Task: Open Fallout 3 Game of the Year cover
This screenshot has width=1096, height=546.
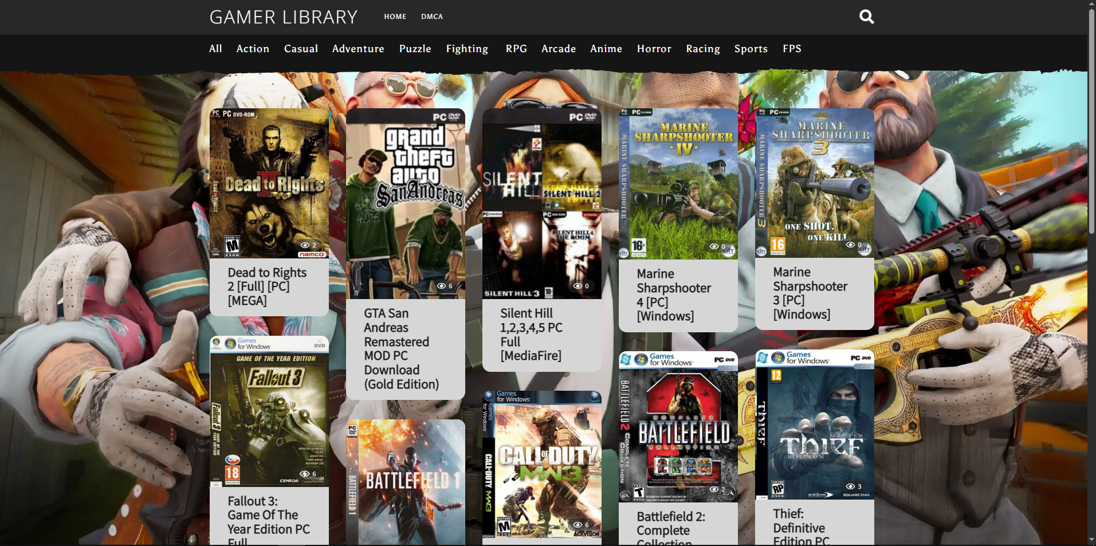Action: (269, 411)
